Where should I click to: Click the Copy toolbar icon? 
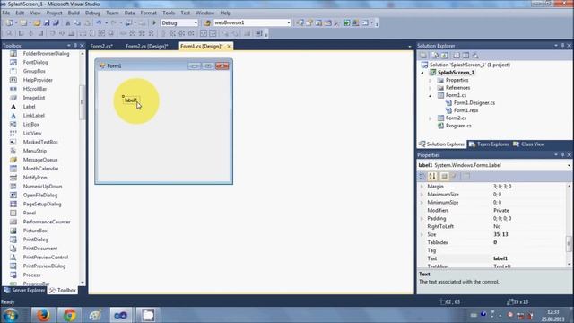pyautogui.click(x=77, y=22)
